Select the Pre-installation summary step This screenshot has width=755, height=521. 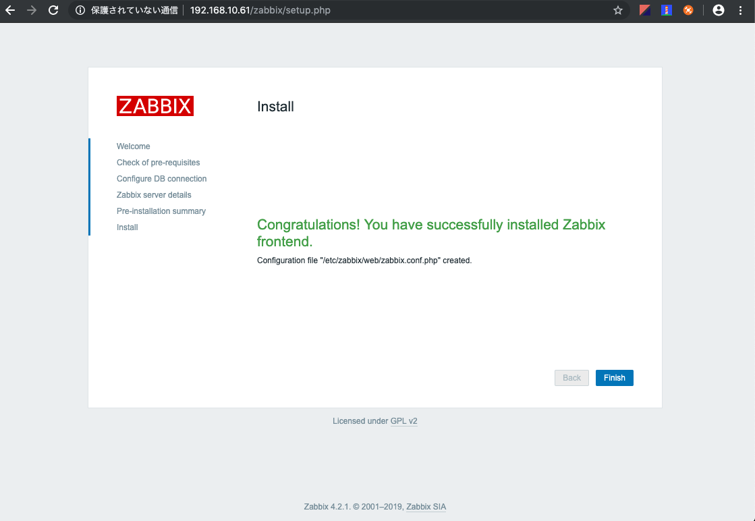pos(161,211)
